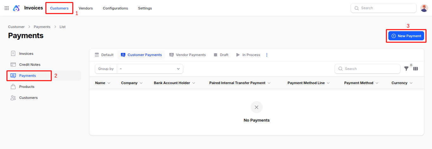Click the Customer Payments tab icon

(x=123, y=55)
